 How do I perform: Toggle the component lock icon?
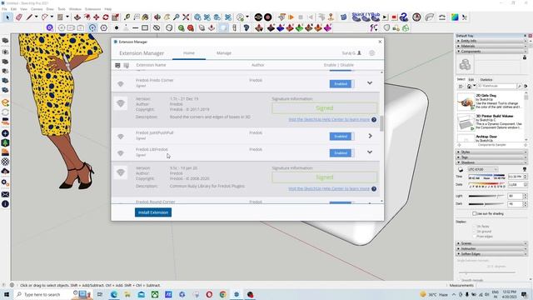pyautogui.click(x=525, y=57)
